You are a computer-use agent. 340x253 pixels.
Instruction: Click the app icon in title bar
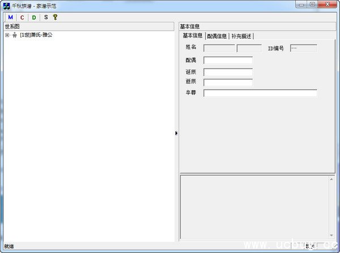[x=6, y=5]
